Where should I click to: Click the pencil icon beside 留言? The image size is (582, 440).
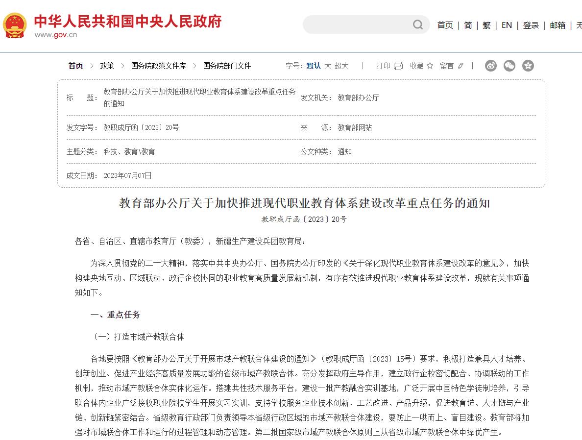461,66
